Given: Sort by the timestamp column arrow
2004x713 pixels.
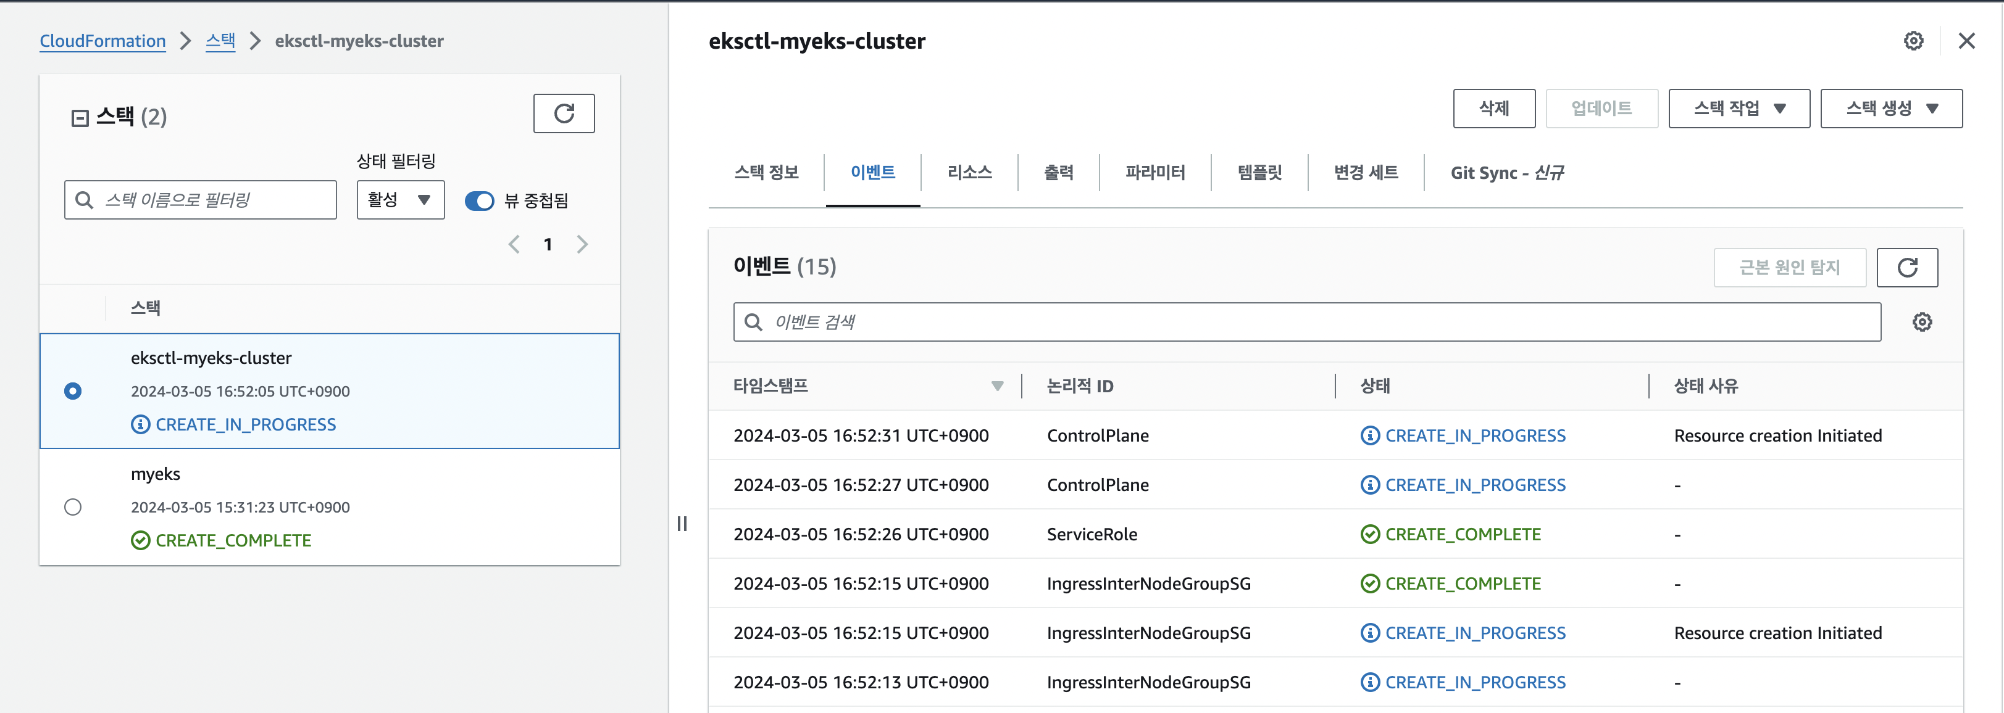Looking at the screenshot, I should pyautogui.click(x=996, y=385).
